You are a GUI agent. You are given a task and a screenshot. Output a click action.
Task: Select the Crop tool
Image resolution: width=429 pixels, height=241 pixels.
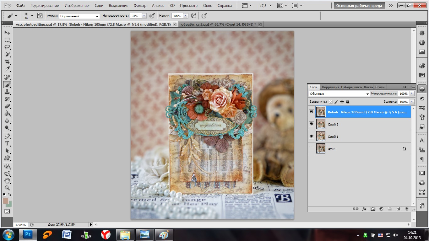(7, 62)
